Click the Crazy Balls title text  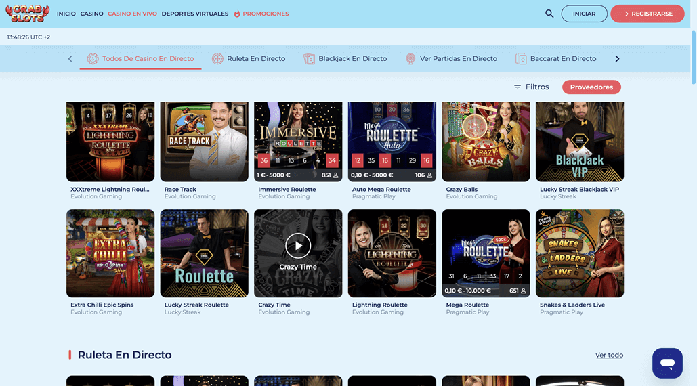tap(461, 189)
